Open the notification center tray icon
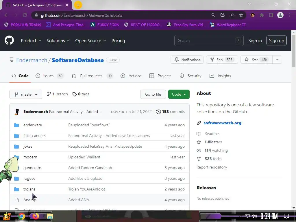The height and width of the screenshot is (222, 296). point(286,216)
